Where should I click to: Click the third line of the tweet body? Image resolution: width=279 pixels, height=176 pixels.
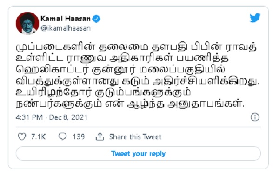pos(120,70)
